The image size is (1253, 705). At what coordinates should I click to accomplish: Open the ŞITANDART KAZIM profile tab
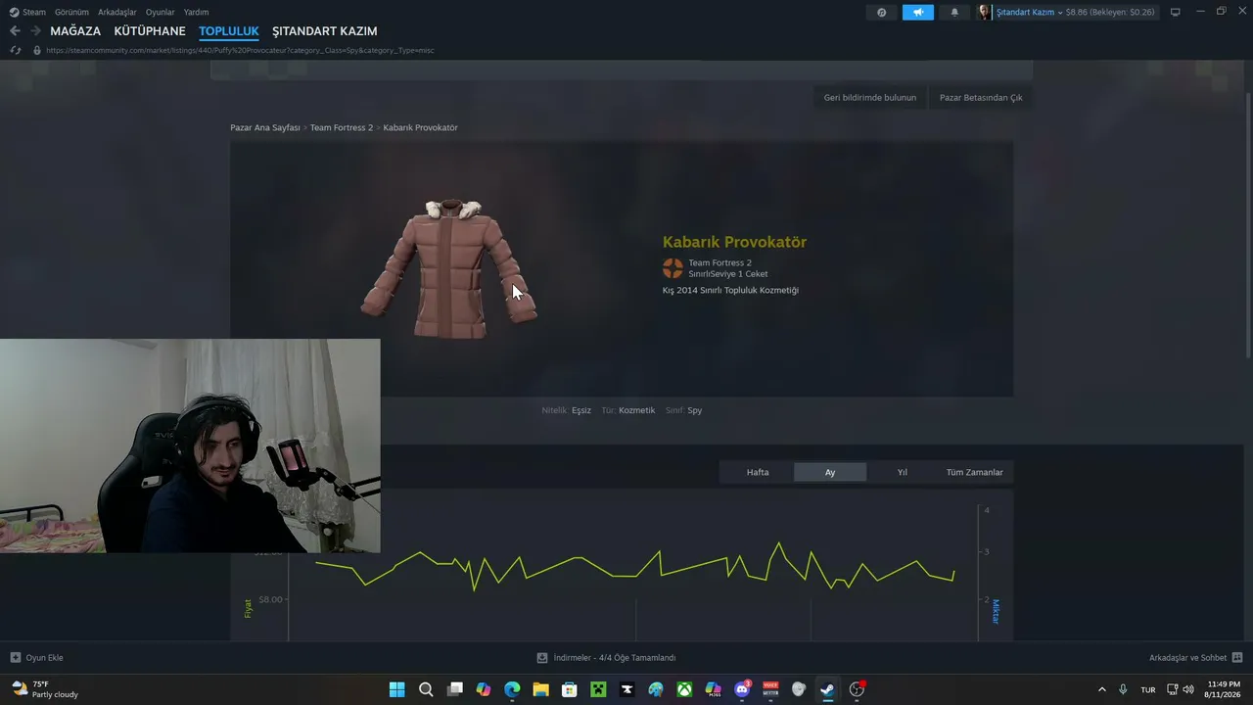(325, 31)
